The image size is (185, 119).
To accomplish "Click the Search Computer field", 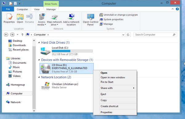I will click(x=155, y=35).
